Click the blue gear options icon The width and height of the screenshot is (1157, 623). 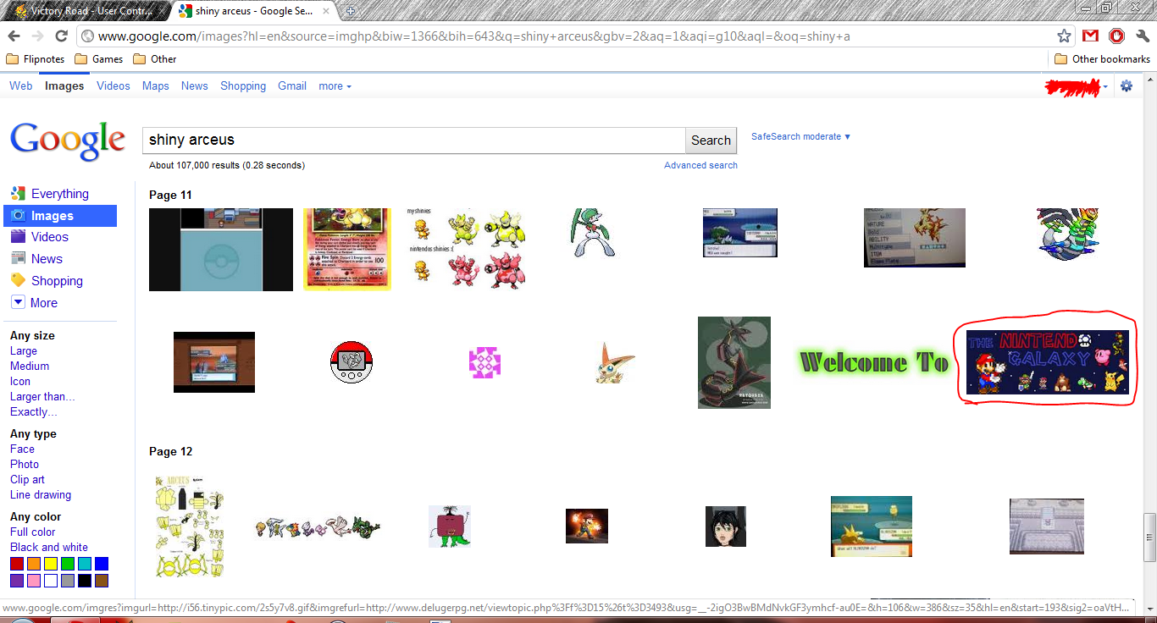1126,85
